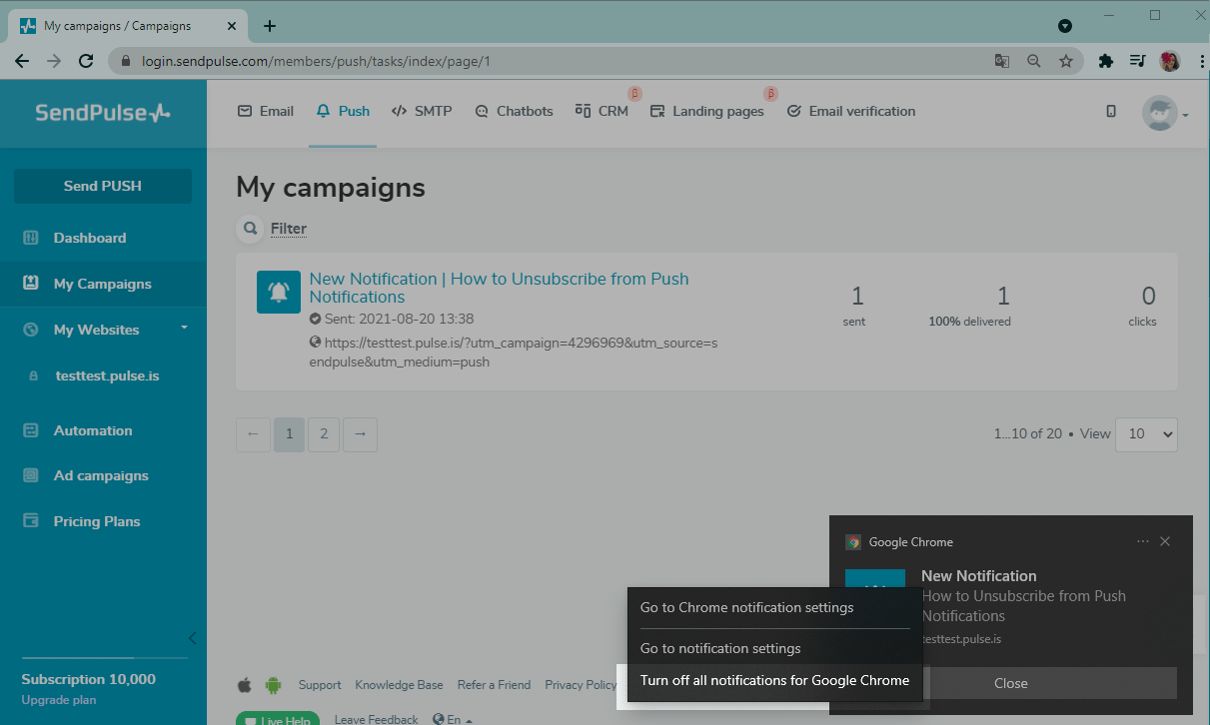Open the Chrome tab search dropdown
This screenshot has height=725, width=1210.
(1065, 25)
